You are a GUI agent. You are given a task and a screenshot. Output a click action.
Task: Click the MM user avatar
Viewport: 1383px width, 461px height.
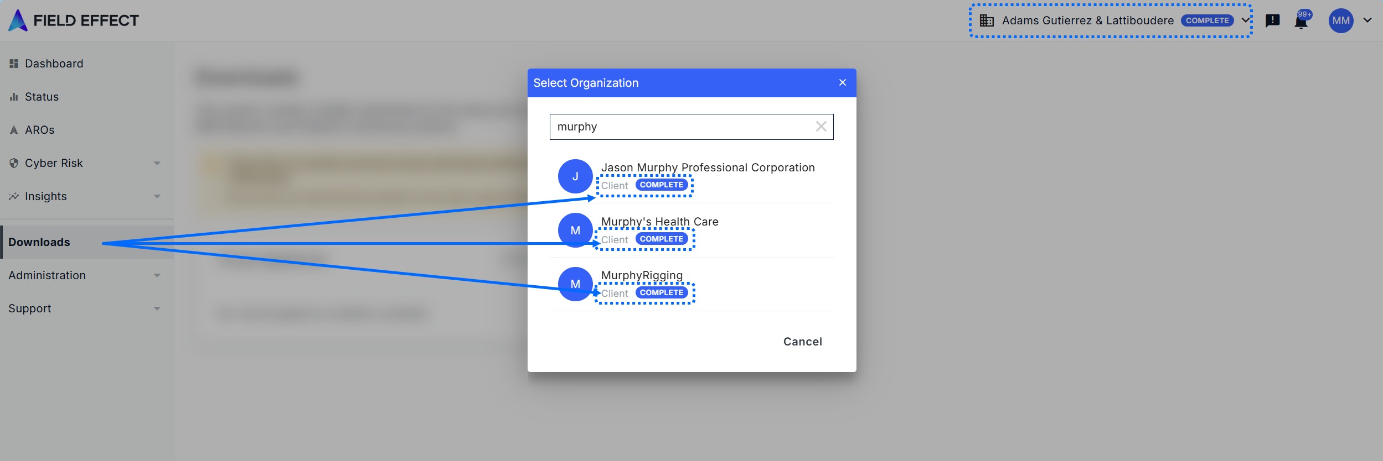click(x=1341, y=20)
